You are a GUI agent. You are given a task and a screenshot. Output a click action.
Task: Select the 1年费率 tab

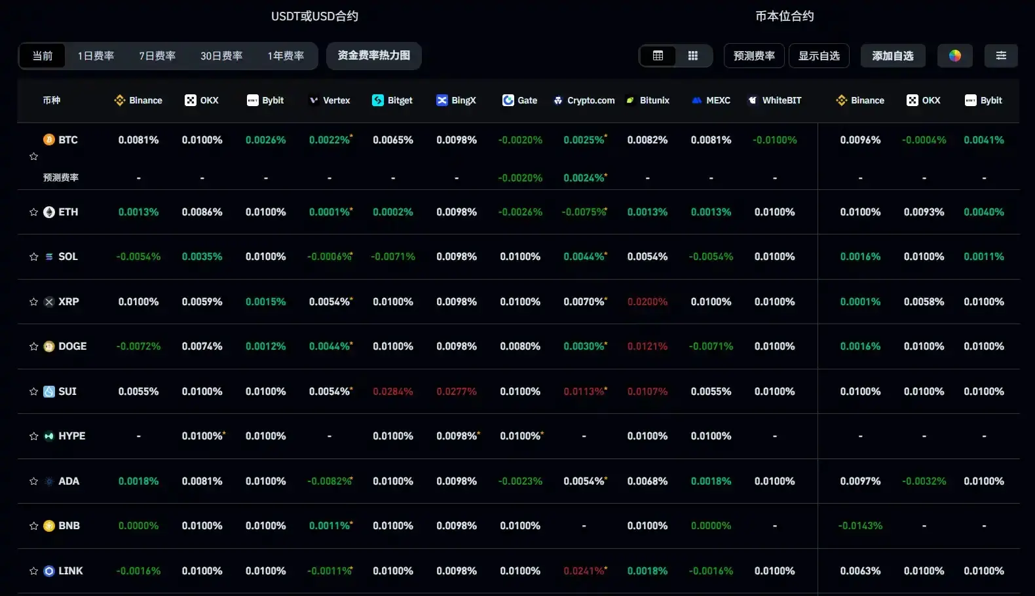[x=286, y=56]
